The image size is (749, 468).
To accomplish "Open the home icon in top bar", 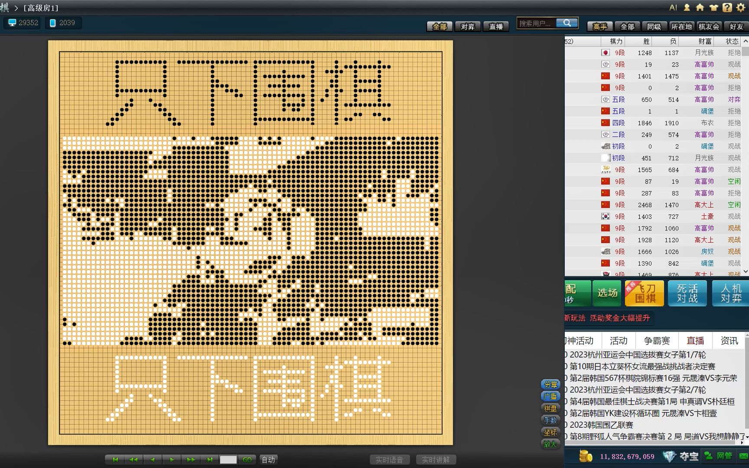I will 700,7.
